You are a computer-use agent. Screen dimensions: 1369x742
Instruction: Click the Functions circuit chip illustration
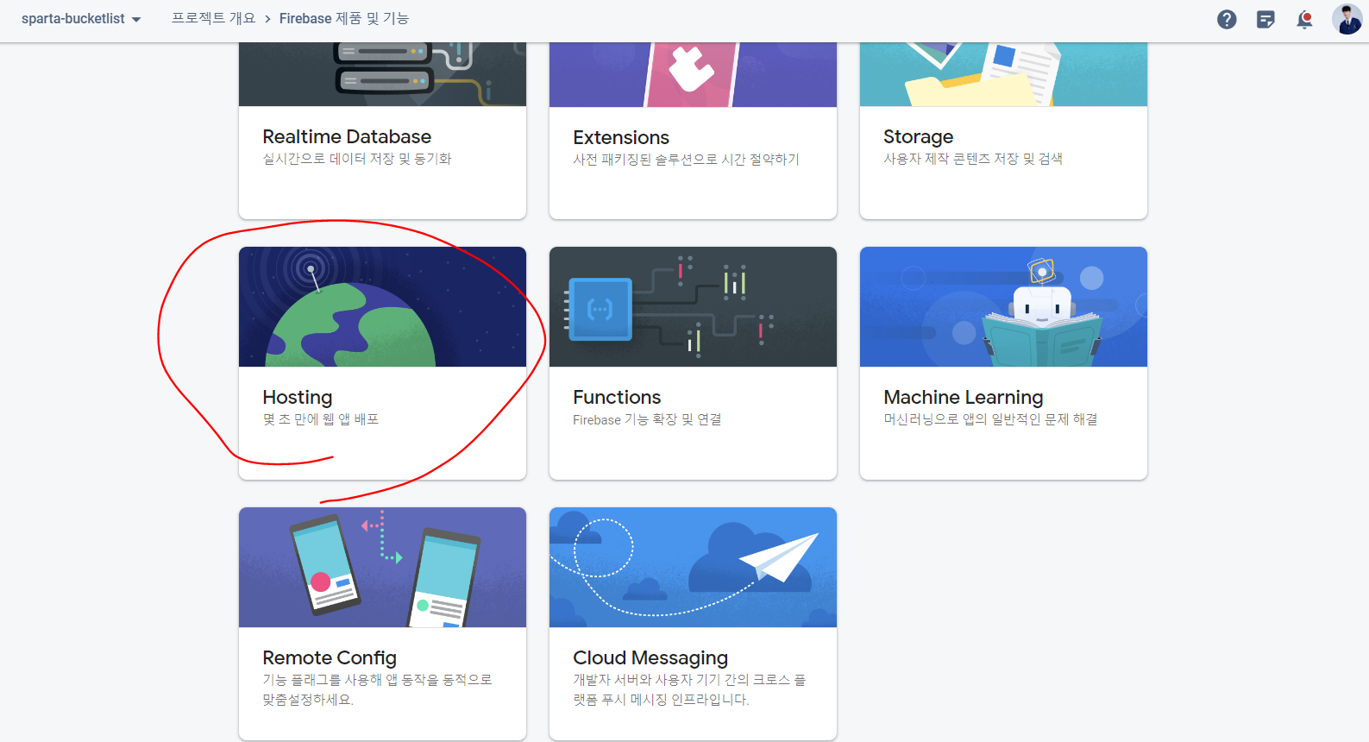[693, 307]
